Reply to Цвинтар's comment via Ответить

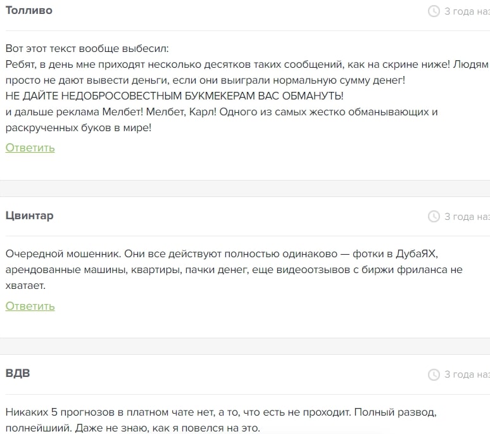[30, 306]
